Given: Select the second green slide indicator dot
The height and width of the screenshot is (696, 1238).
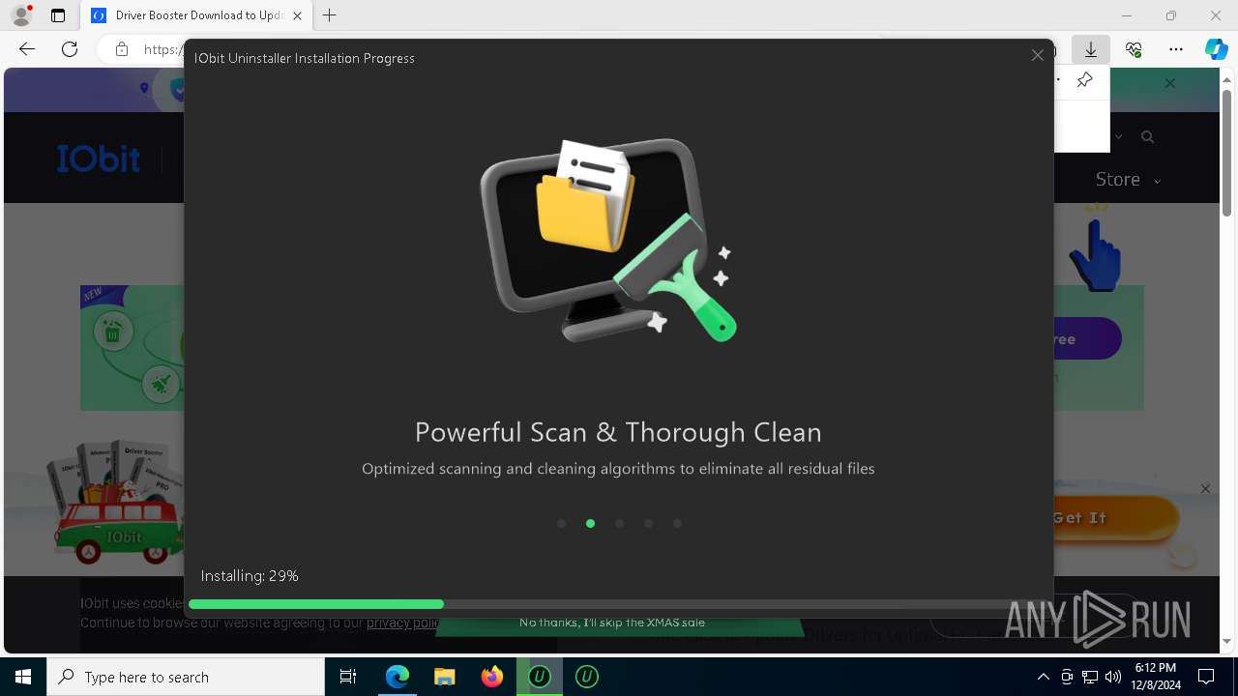Looking at the screenshot, I should tap(590, 524).
